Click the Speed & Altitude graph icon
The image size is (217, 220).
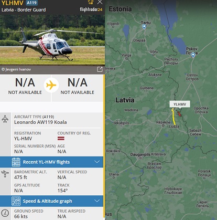click(x=16, y=201)
